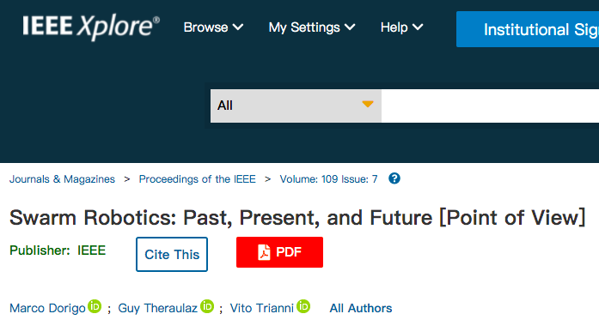Click the breadcrumb help question mark icon
599x326 pixels.
tap(394, 178)
